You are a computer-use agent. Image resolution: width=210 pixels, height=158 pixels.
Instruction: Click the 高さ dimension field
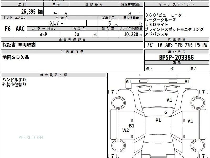click(x=199, y=68)
